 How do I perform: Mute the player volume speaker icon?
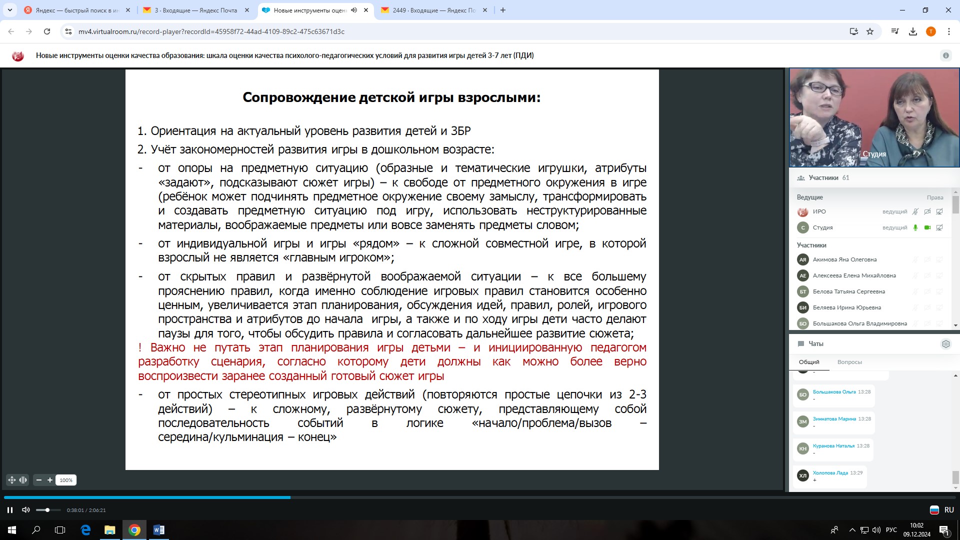(25, 510)
